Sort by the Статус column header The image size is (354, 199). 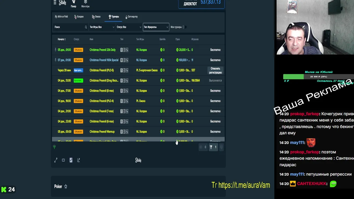77,39
